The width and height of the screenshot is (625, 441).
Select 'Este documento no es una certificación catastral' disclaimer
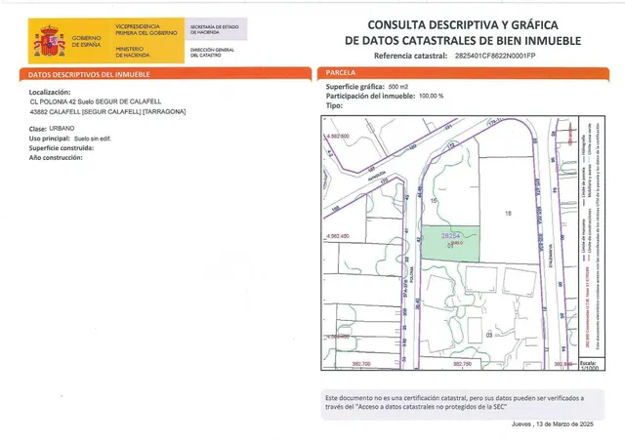point(396,398)
